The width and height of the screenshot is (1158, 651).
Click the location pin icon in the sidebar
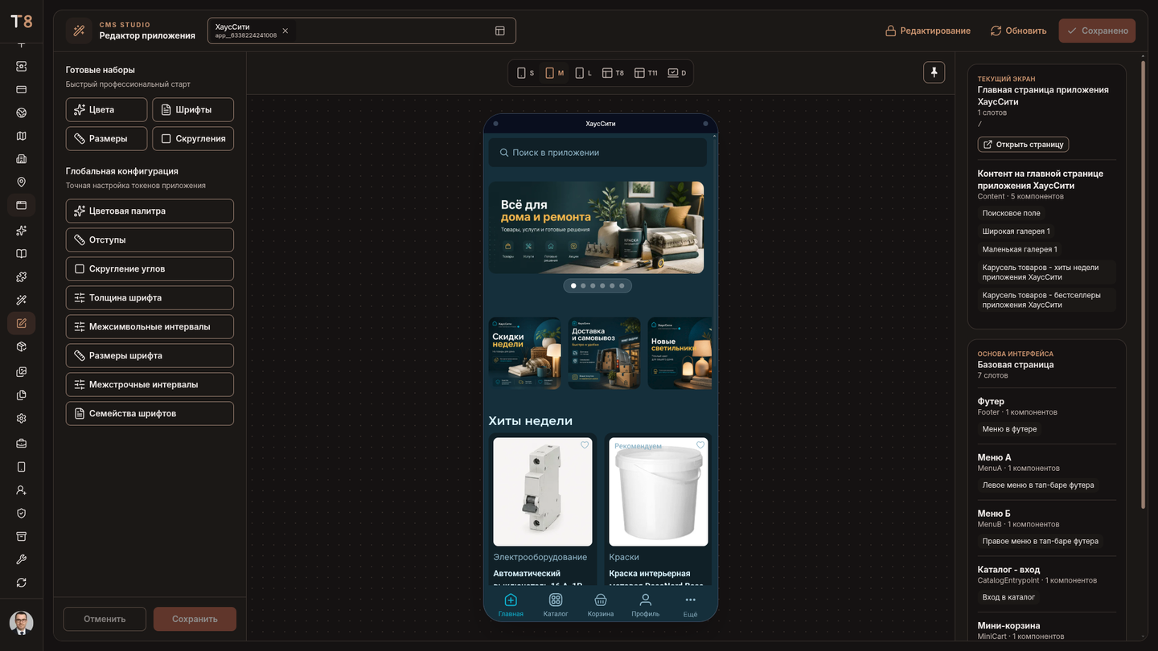22,182
